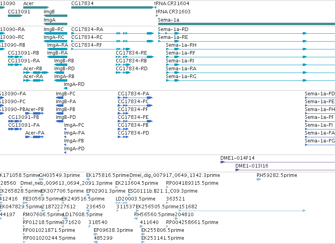Select EST label LD20003.5prime
The width and height of the screenshot is (335, 244).
pos(135,199)
